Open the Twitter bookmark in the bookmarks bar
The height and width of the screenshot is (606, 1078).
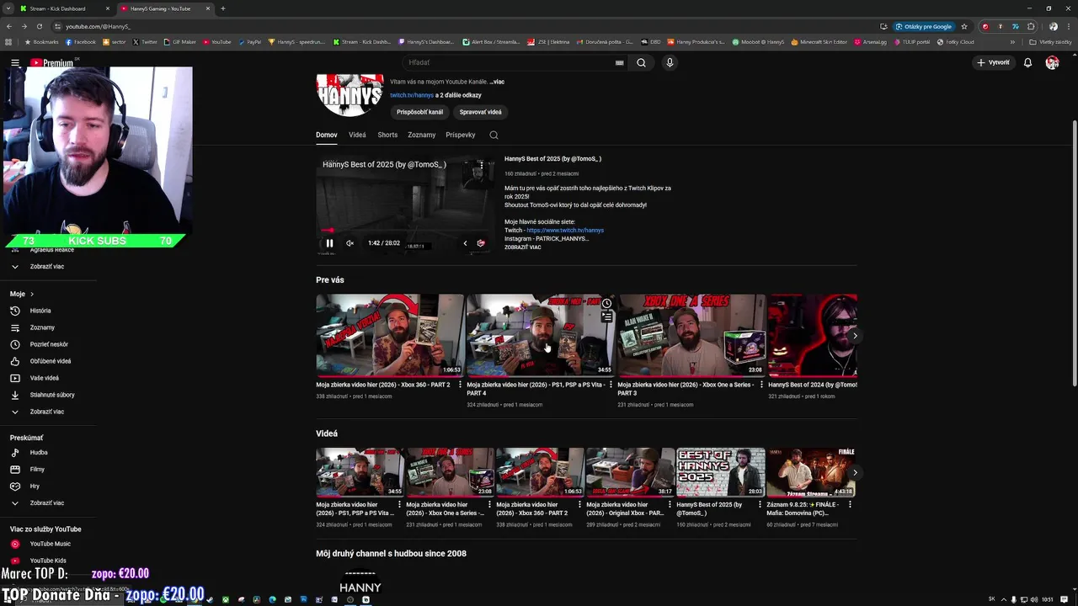point(145,41)
